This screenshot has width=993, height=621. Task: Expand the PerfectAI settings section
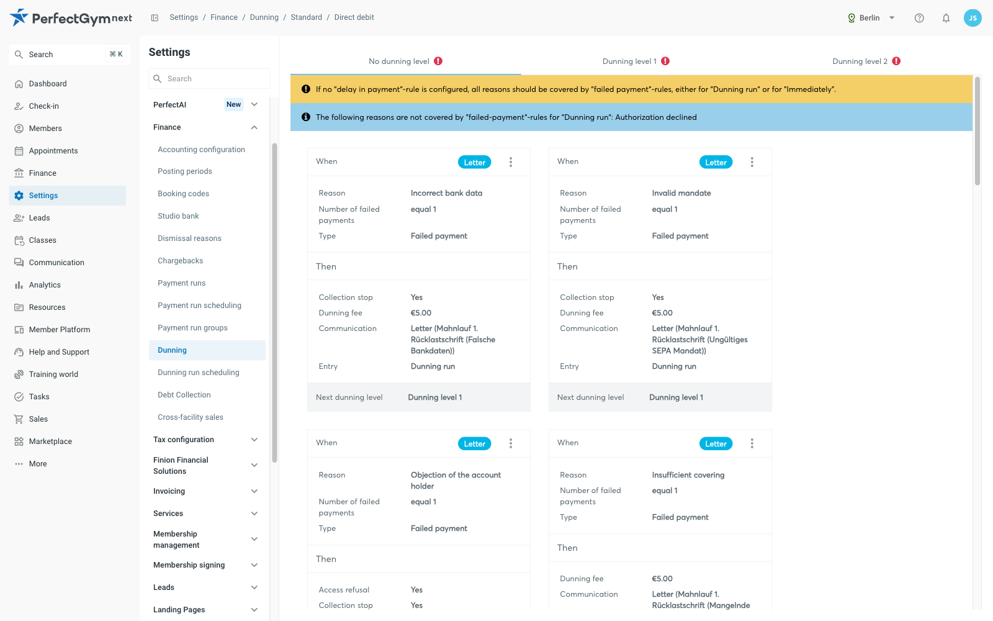pyautogui.click(x=254, y=104)
